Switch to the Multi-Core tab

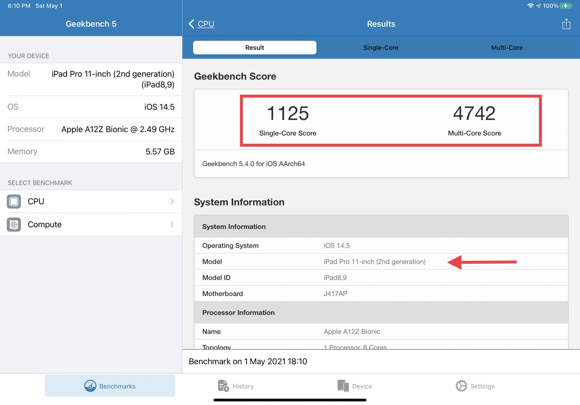(507, 48)
